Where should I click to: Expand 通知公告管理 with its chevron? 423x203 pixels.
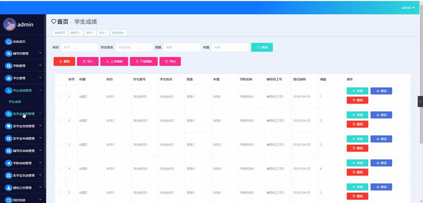pos(40,187)
